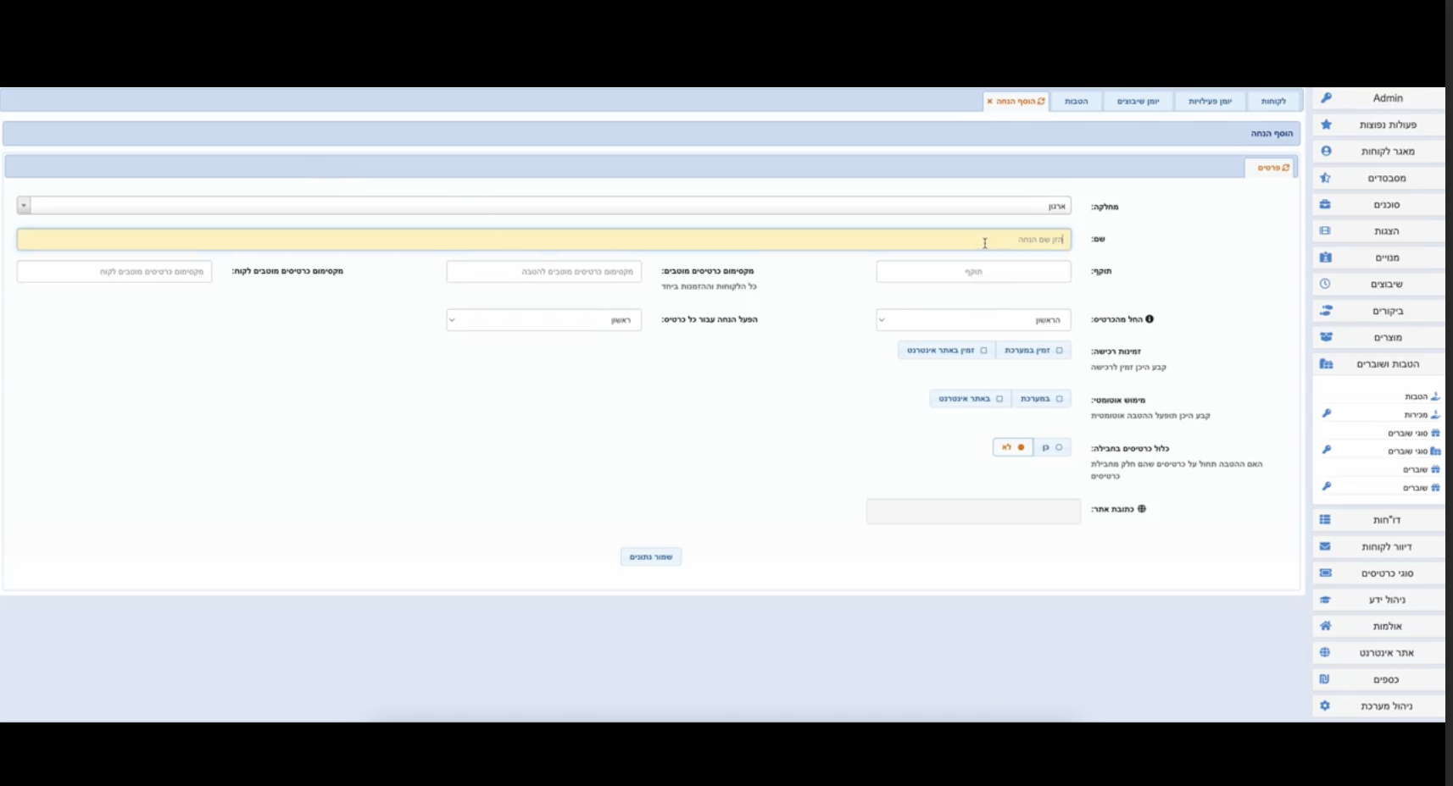This screenshot has height=786, width=1453.
Task: Expand the דו"חות sidebar section
Action: tap(1378, 520)
